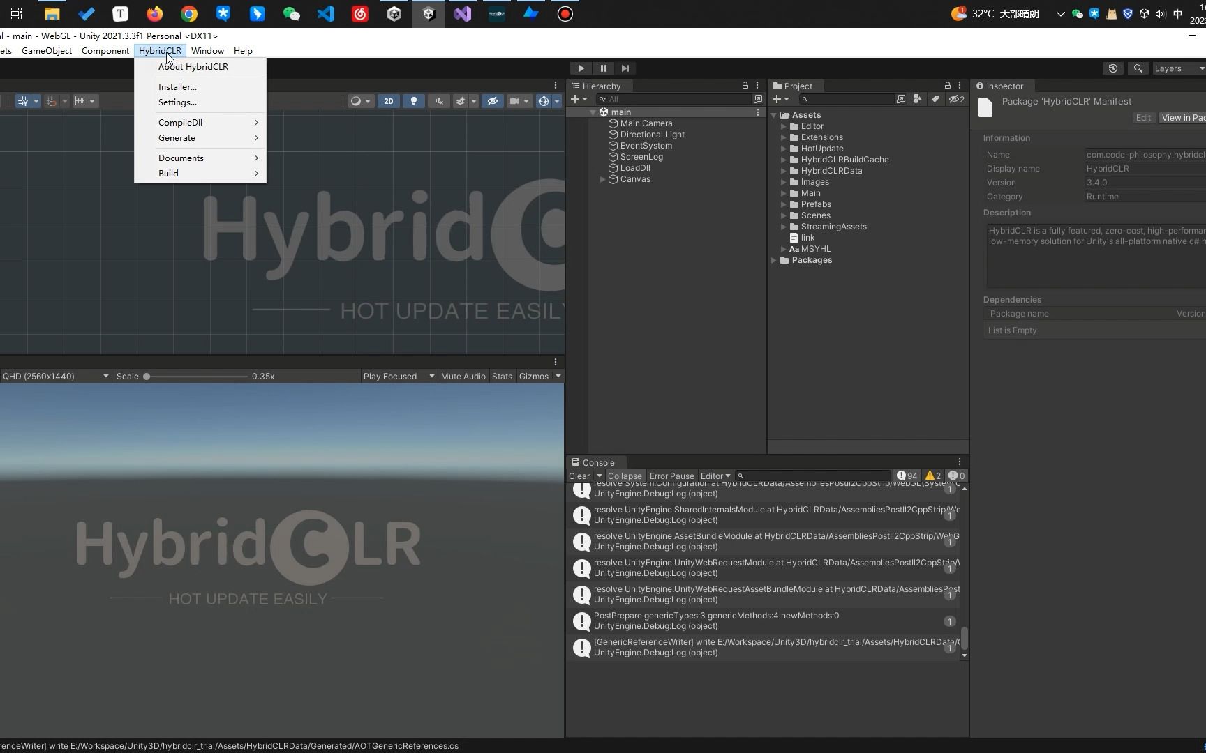Open Undo History via the clock icon
1206x753 pixels.
(1113, 68)
